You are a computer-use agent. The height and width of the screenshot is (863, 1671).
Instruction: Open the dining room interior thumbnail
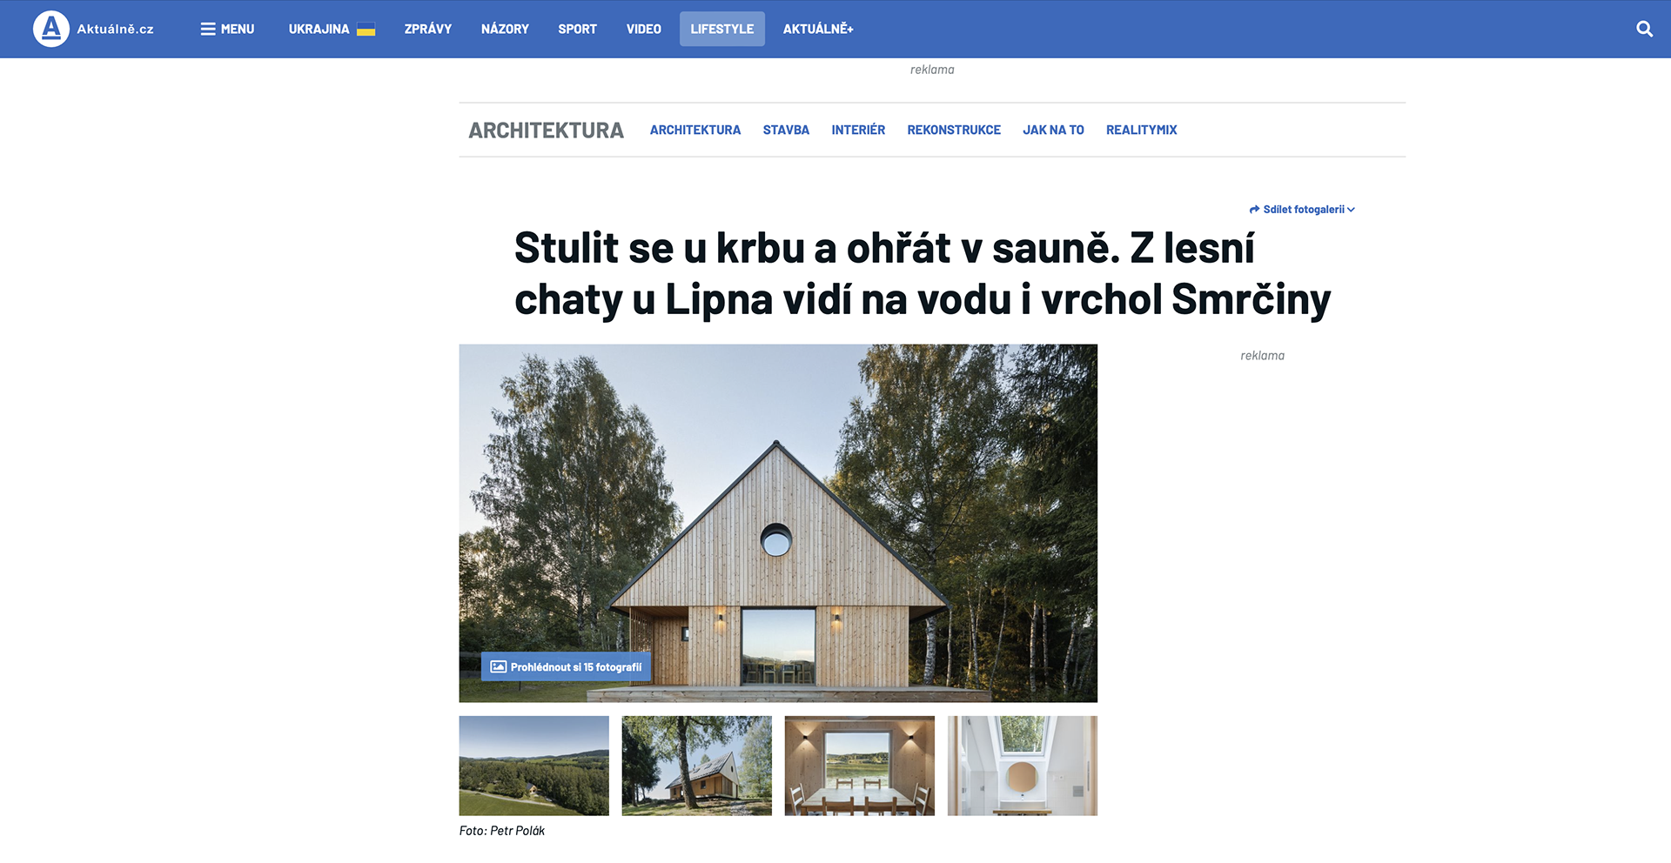pyautogui.click(x=860, y=766)
